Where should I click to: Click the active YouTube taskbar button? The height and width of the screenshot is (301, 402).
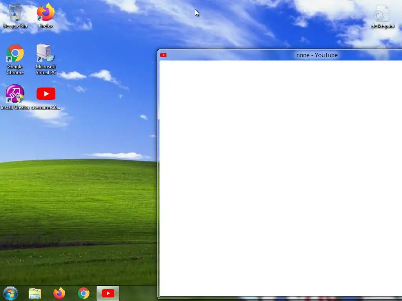coord(108,293)
